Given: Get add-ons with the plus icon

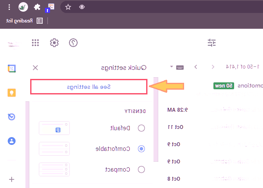Looking at the screenshot, I should pos(12,179).
